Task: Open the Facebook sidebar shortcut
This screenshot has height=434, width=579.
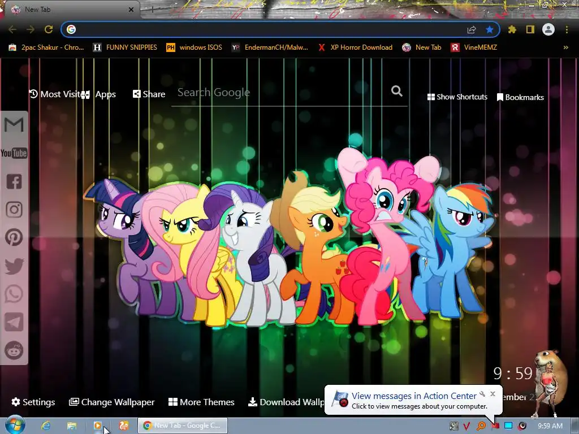Action: pyautogui.click(x=14, y=181)
